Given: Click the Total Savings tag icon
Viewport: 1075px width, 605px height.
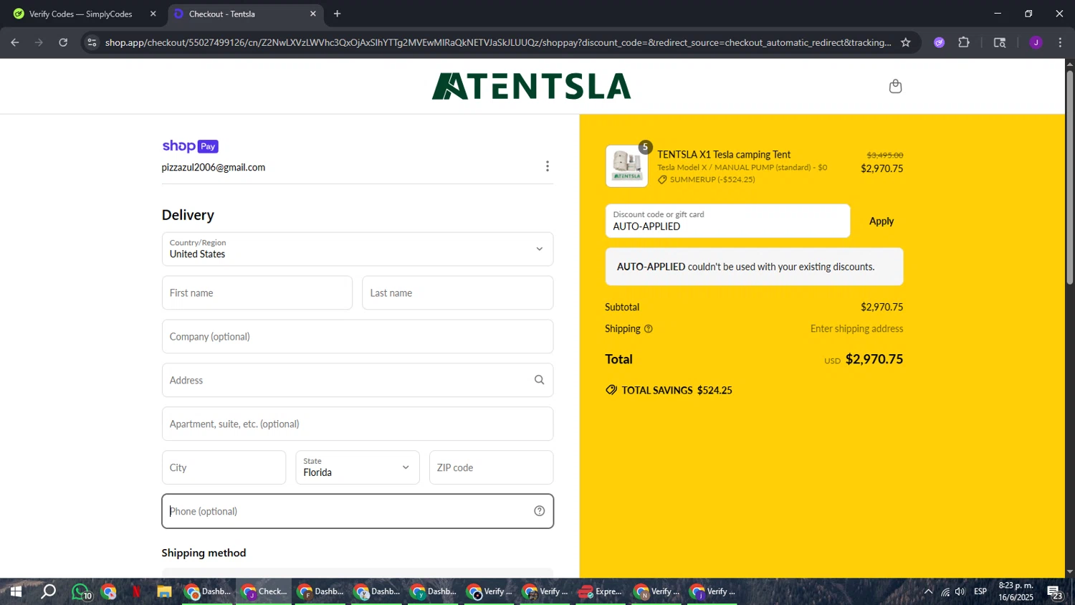Looking at the screenshot, I should pyautogui.click(x=611, y=390).
